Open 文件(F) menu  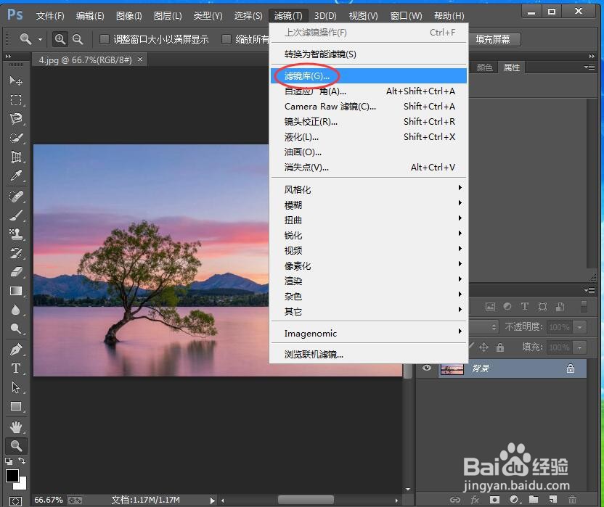pyautogui.click(x=50, y=16)
